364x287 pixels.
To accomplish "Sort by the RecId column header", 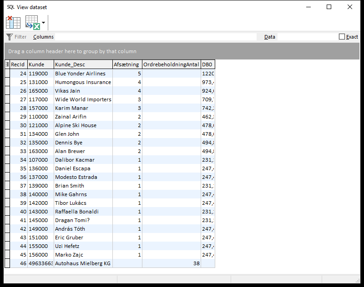I will 19,64.
